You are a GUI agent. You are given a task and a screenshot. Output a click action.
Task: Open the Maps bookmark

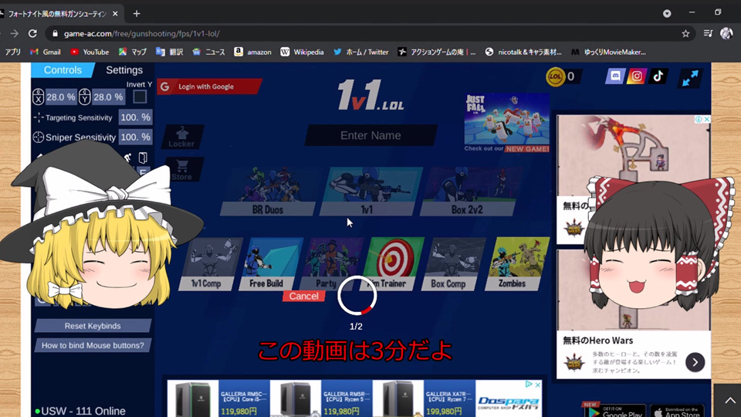point(133,52)
